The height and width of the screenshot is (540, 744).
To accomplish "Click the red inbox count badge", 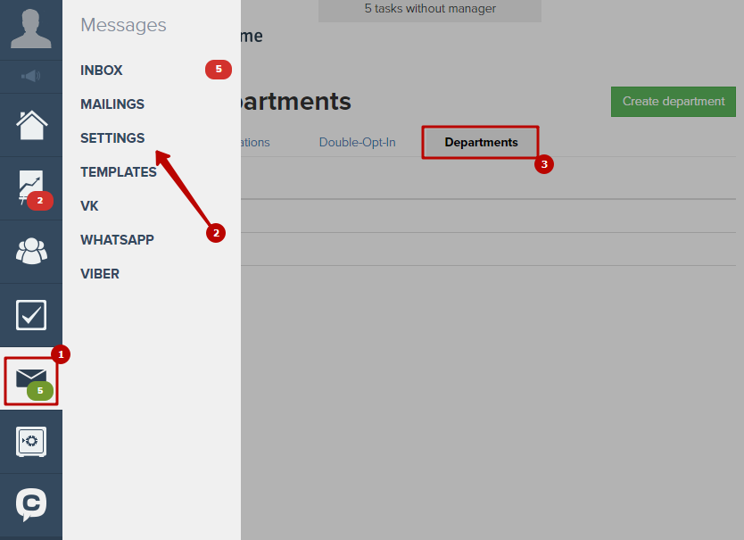I will click(x=219, y=70).
